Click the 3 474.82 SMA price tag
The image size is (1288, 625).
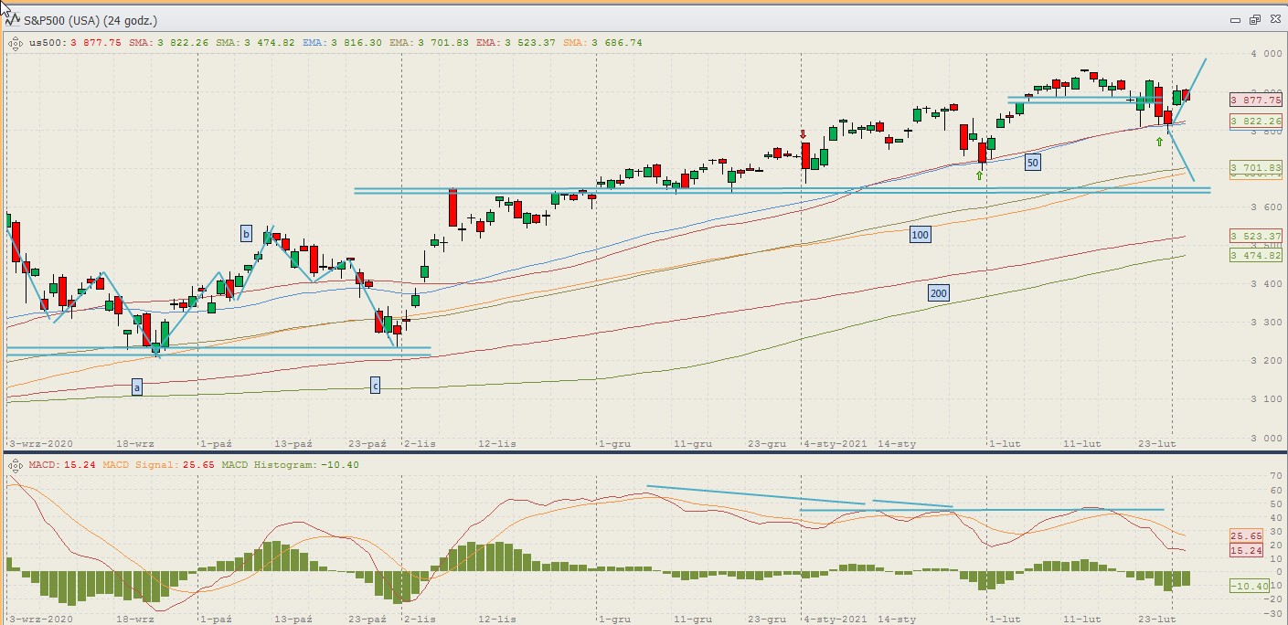(x=1255, y=255)
